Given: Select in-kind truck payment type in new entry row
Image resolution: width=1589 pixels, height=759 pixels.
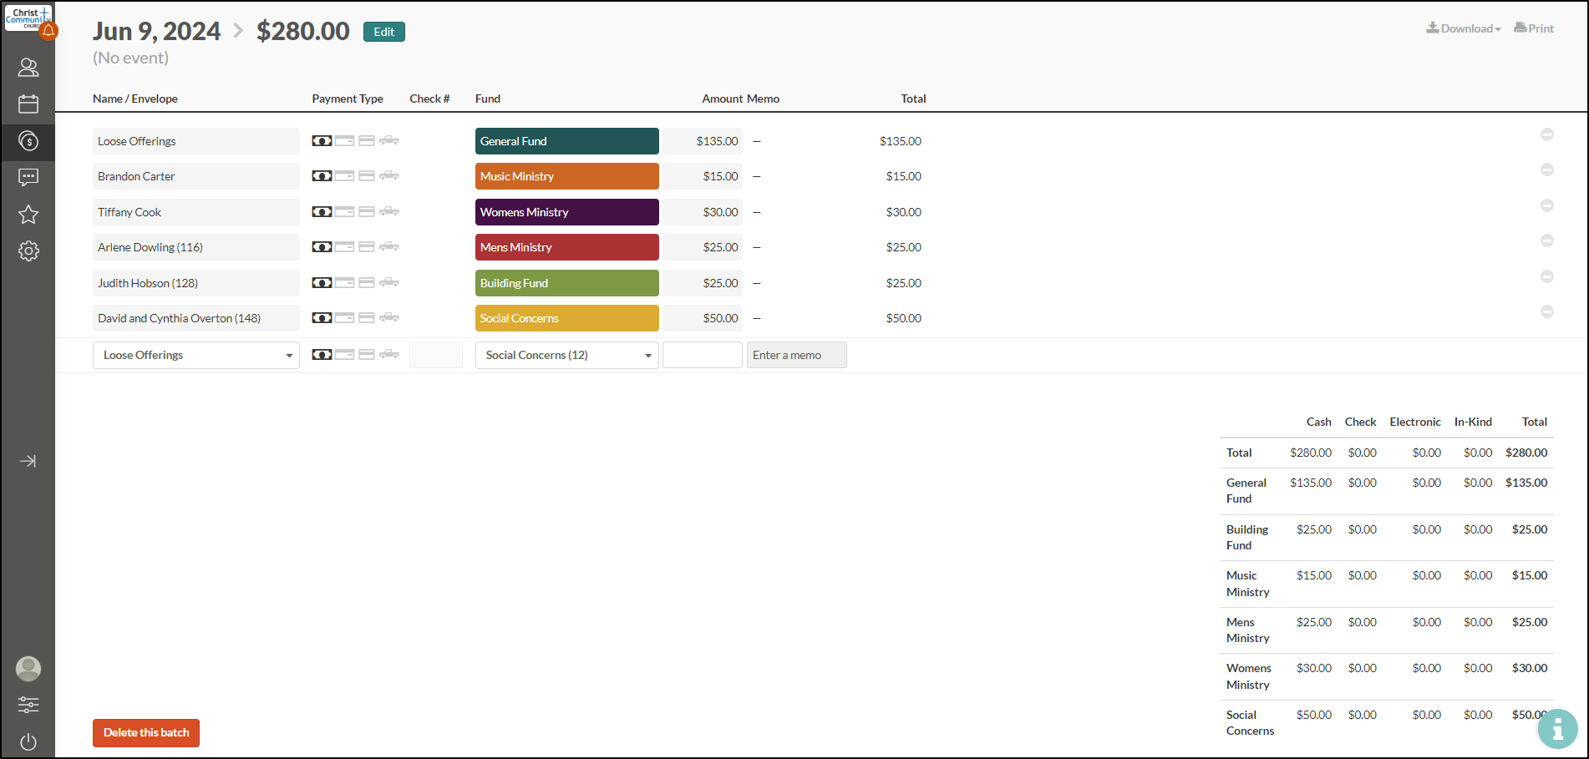Looking at the screenshot, I should [x=389, y=355].
